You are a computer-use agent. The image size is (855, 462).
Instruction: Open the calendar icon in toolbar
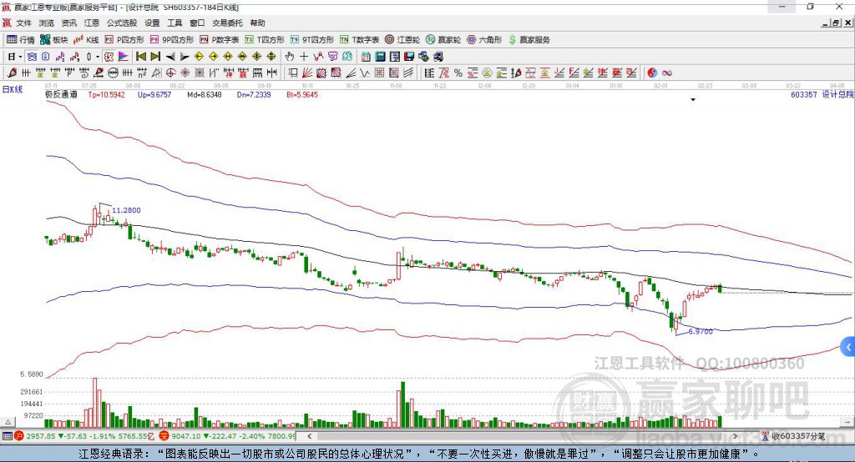tap(366, 57)
